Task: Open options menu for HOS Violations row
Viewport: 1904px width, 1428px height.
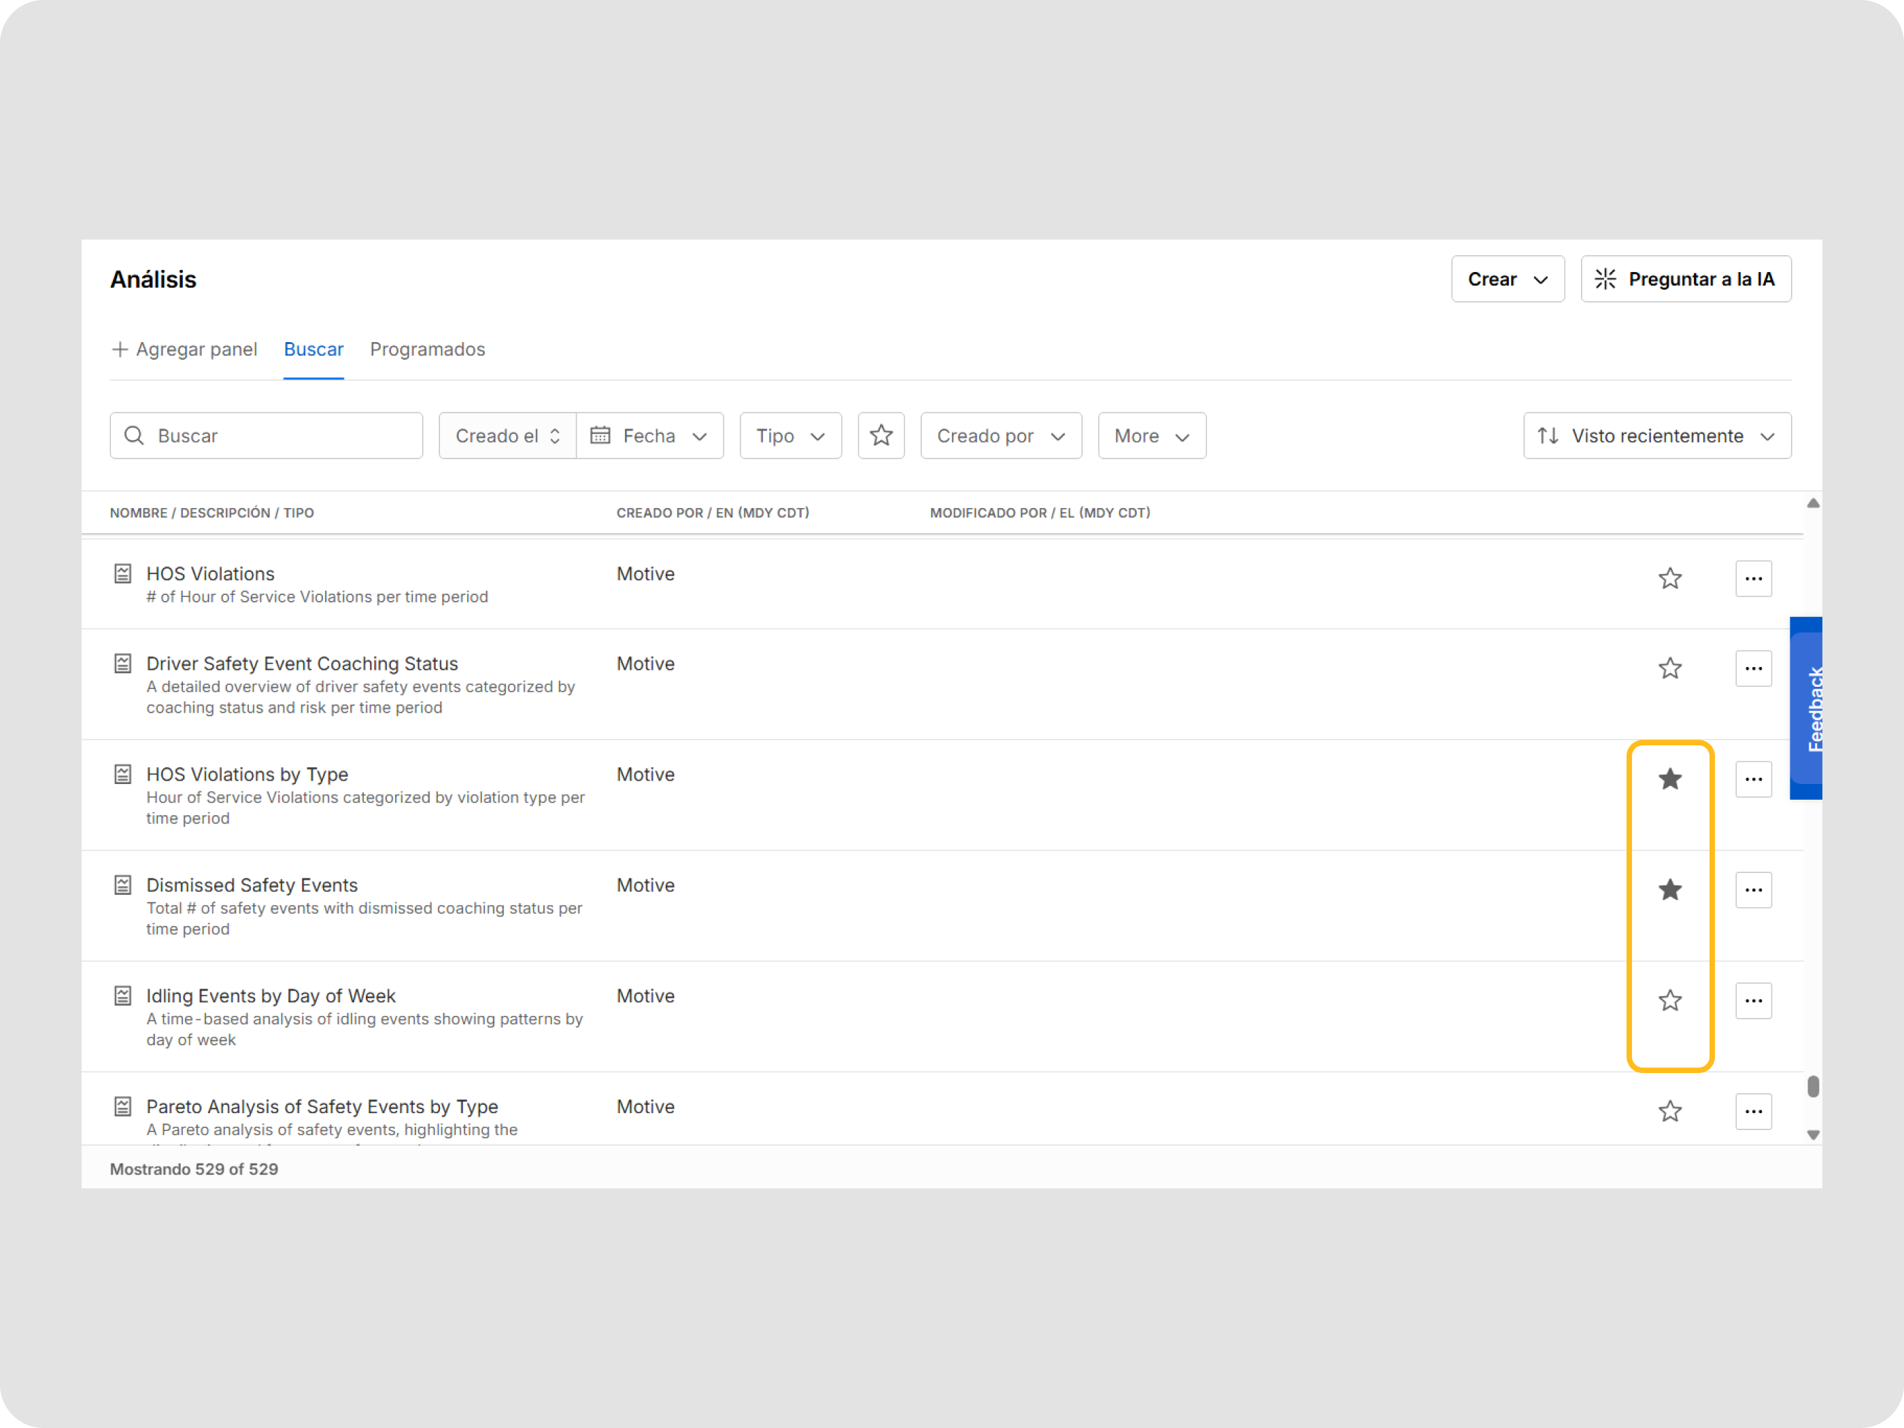Action: click(x=1752, y=579)
